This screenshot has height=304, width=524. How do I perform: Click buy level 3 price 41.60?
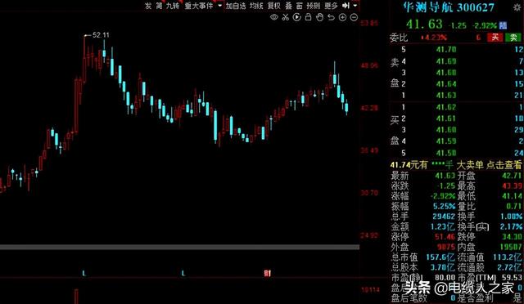point(446,130)
